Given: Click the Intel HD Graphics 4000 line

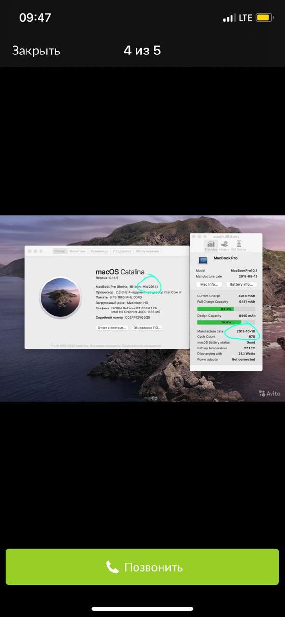Looking at the screenshot, I should [136, 312].
